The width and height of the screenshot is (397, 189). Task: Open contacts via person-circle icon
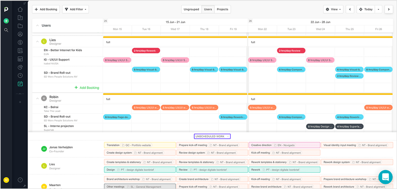[20, 34]
